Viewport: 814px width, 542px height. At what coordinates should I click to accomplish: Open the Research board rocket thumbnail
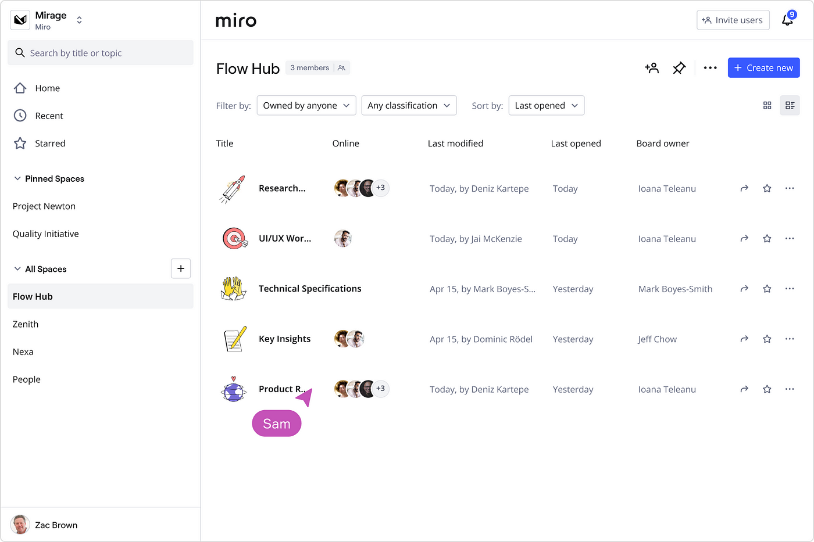point(233,189)
